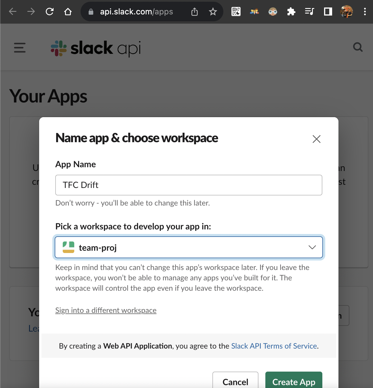Viewport: 373px width, 388px height.
Task: Open the QR code extension
Action: point(236,12)
